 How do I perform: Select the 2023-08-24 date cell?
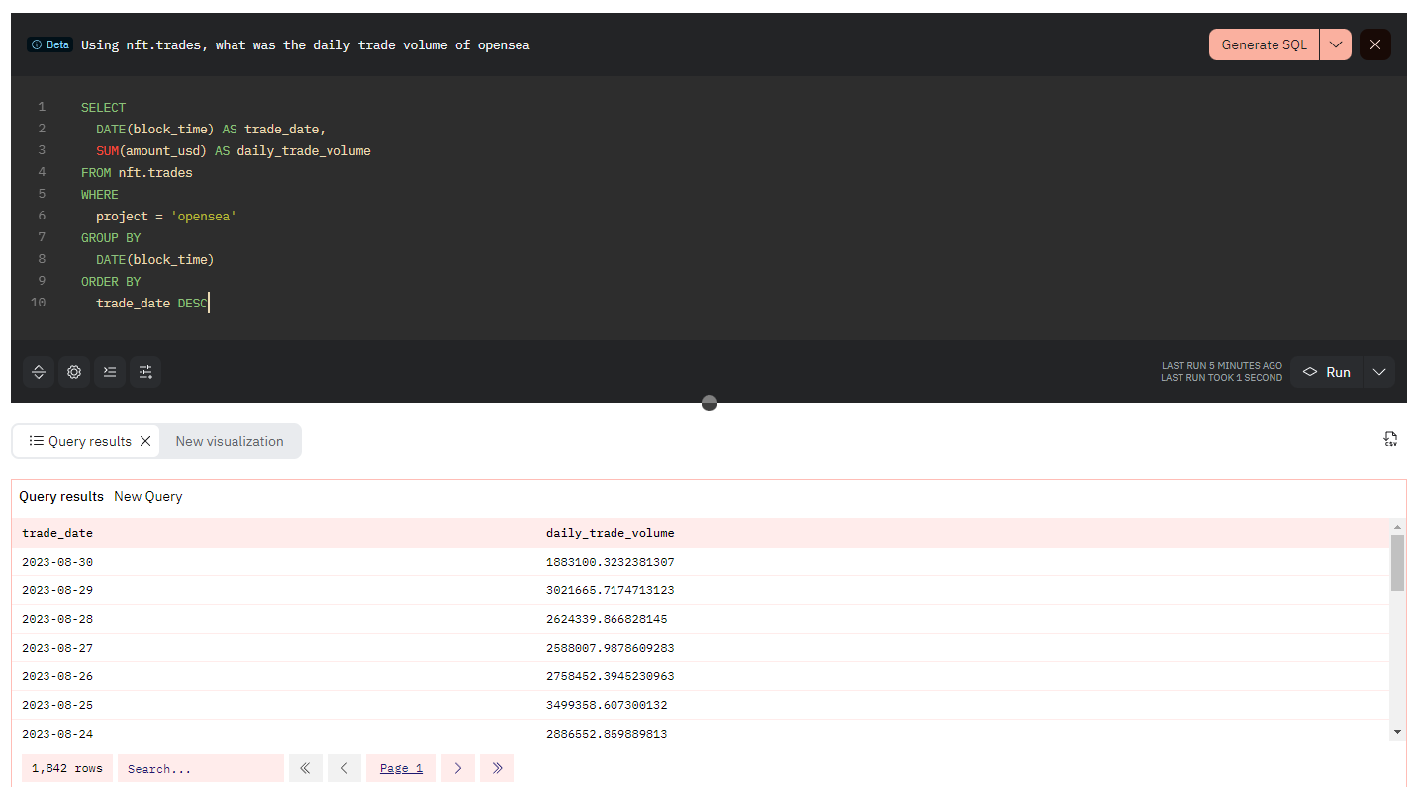pyautogui.click(x=57, y=734)
